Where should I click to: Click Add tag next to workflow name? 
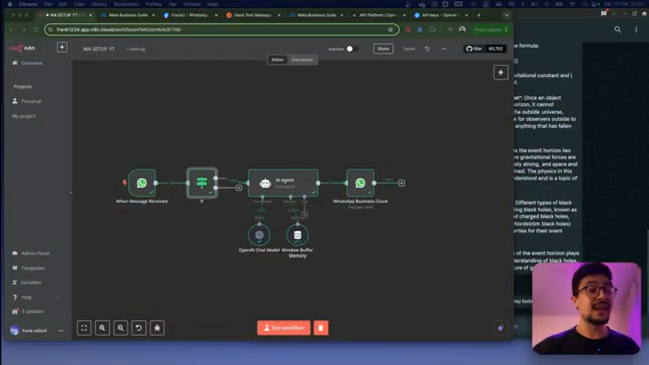point(136,49)
